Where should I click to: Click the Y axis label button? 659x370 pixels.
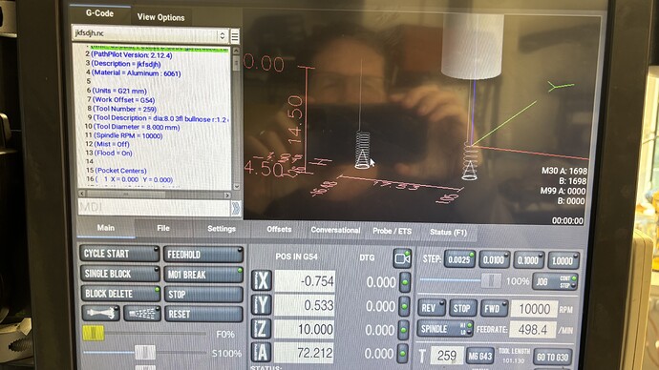pyautogui.click(x=262, y=304)
